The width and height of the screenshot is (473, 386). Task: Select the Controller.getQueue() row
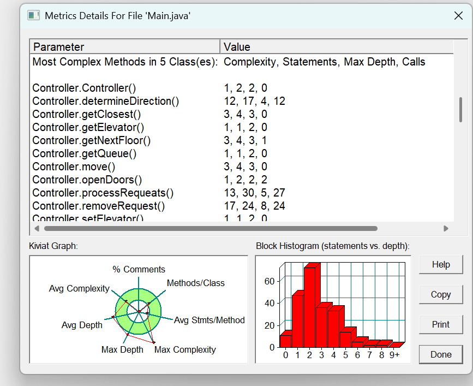[242, 153]
